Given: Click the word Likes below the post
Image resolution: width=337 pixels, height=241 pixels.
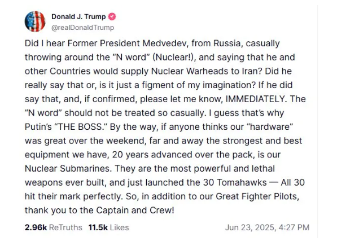Looking at the screenshot, I should click(119, 227).
